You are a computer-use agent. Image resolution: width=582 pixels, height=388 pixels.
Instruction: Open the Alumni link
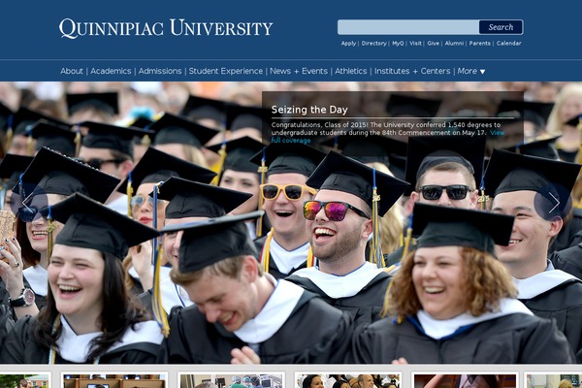pyautogui.click(x=454, y=44)
